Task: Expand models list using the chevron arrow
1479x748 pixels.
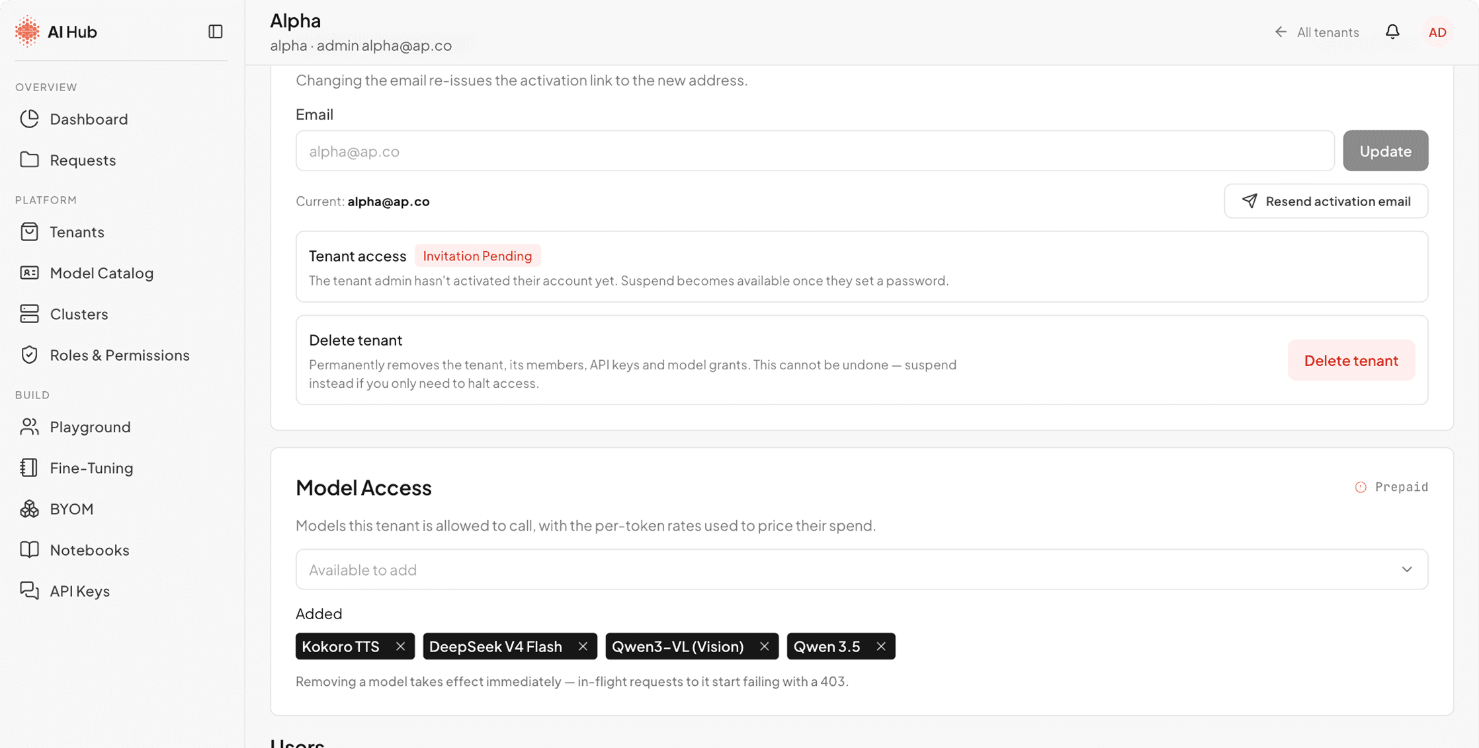Action: point(1406,570)
